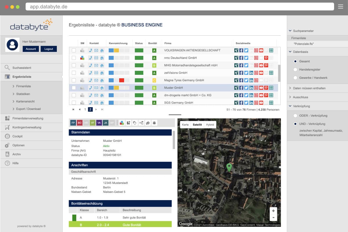348x232 pixels.
Task: Click the home address icon for zetVisions GmbH
Action: [x=102, y=73]
